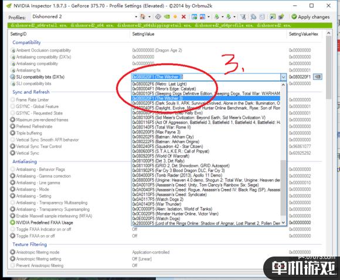
Task: Click the Compatibility section header
Action: pyautogui.click(x=26, y=42)
